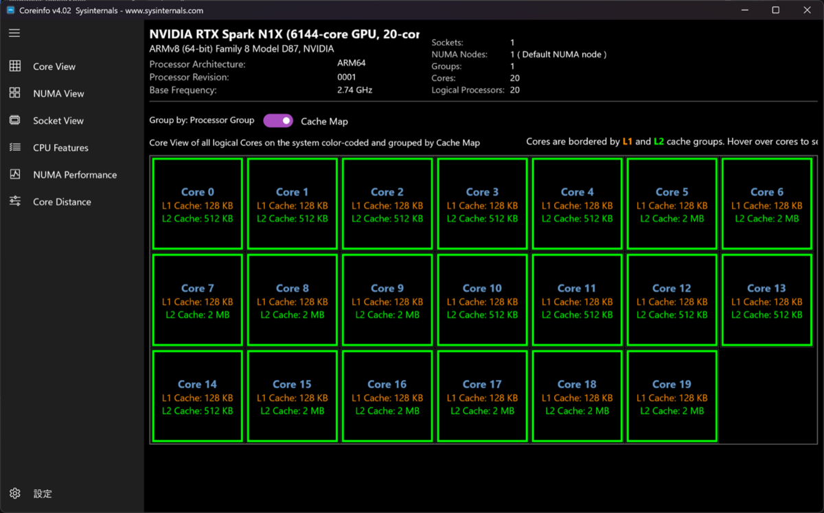Screen dimensions: 824x513
Task: Click the settings gear icon
Action: click(14, 493)
